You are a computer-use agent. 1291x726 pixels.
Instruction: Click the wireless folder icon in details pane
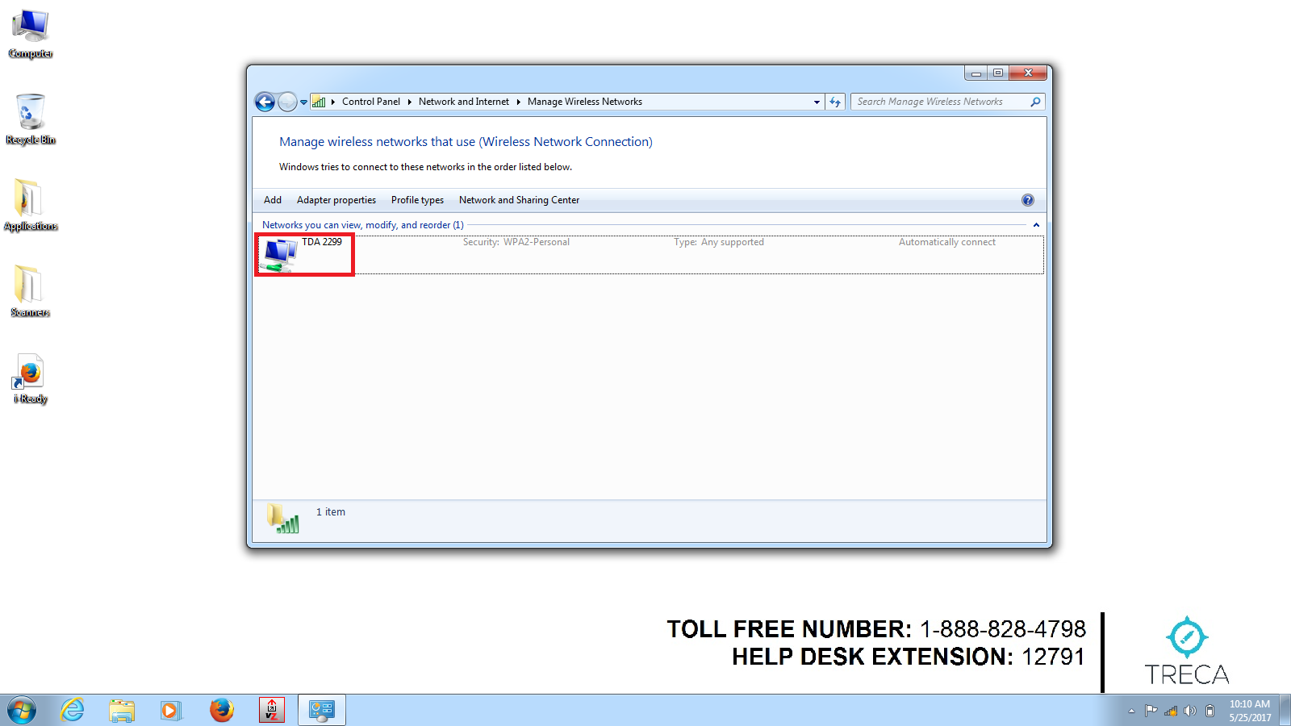pyautogui.click(x=283, y=519)
